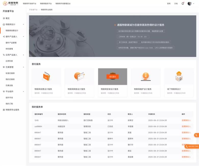
Task: Click the orange 委托服务 button
Action: click(113, 76)
